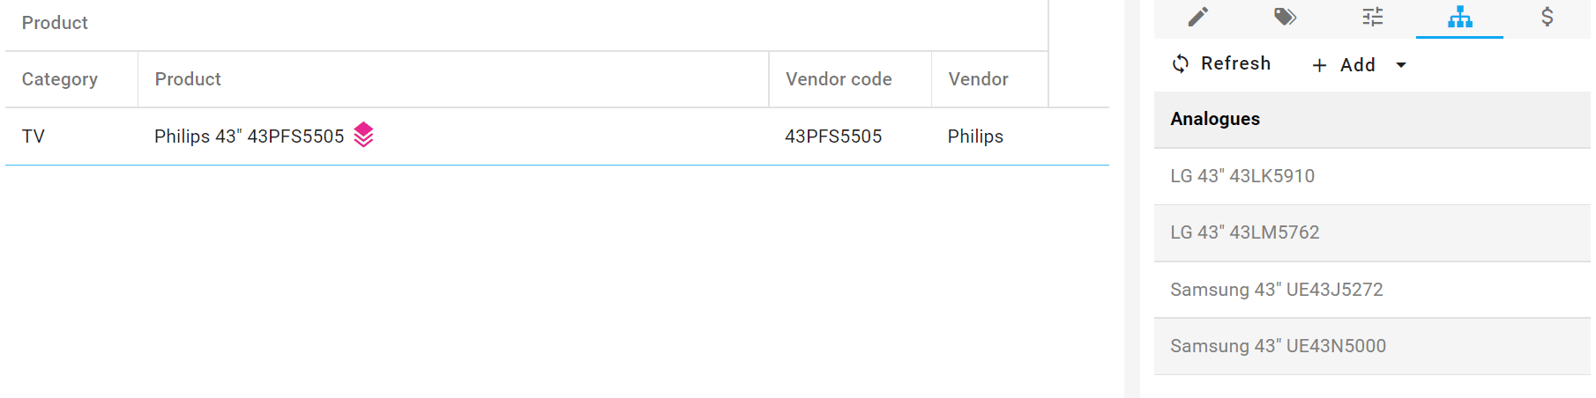Switch to the tags tab icon

click(1285, 17)
